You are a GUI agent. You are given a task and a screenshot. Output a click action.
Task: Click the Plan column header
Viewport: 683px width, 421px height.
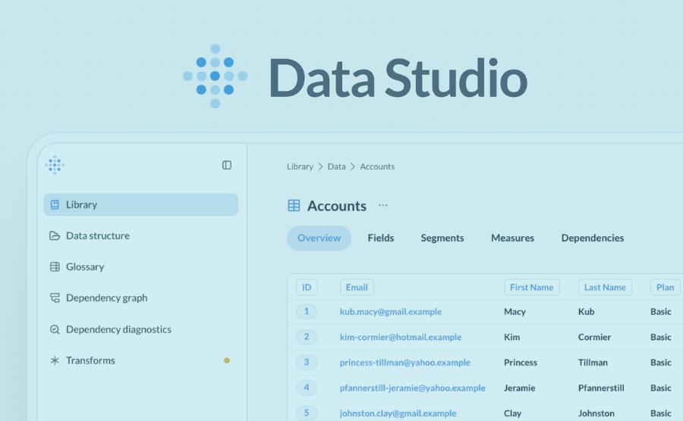click(x=665, y=287)
